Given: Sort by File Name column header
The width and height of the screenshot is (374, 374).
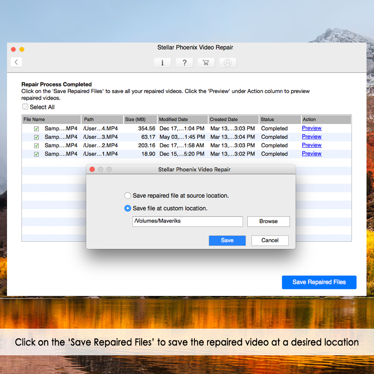Looking at the screenshot, I should [51, 120].
